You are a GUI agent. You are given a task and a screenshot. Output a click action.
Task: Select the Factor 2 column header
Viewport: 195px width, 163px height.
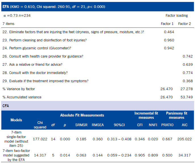[185, 24]
